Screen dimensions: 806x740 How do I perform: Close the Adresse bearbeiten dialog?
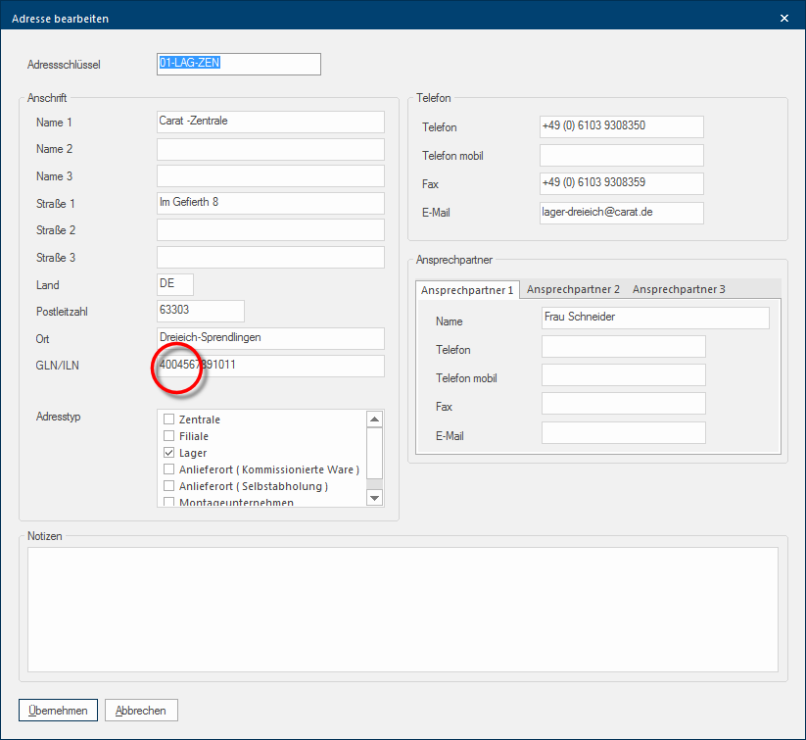pyautogui.click(x=783, y=18)
